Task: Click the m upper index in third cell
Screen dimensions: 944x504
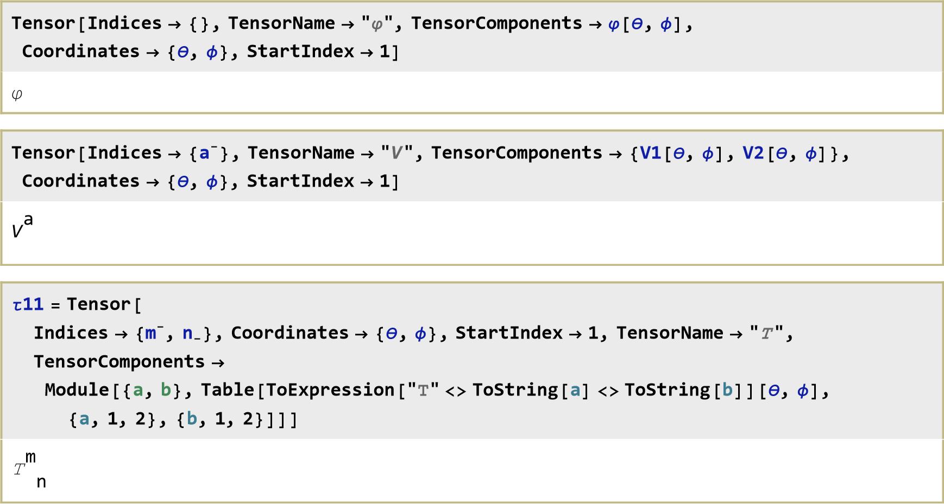Action: 151,333
